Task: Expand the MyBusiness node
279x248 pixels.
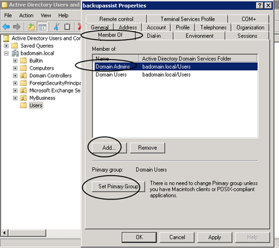Action: 15,98
